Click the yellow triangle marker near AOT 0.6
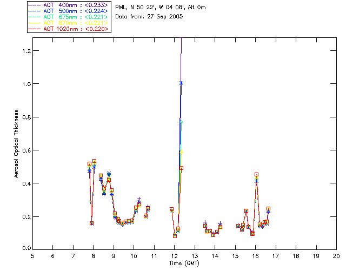Image resolution: width=346 pixels, height=277 pixels. pyautogui.click(x=182, y=151)
